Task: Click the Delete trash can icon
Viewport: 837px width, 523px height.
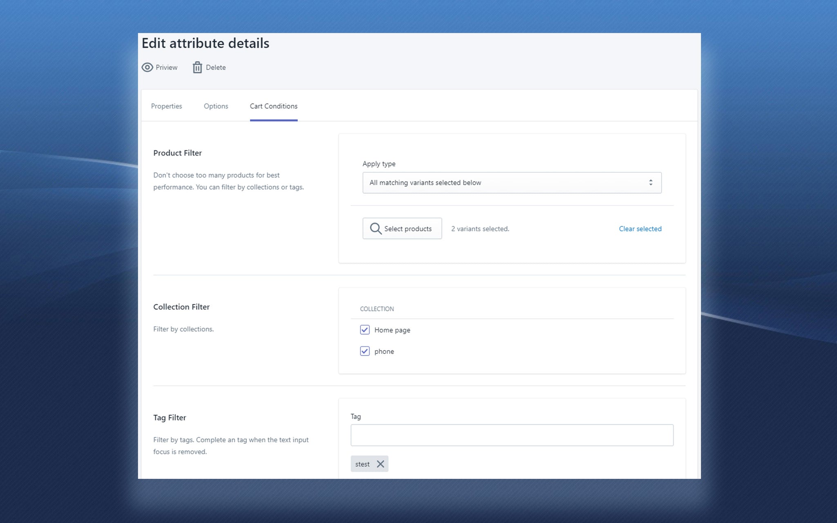Action: [197, 67]
